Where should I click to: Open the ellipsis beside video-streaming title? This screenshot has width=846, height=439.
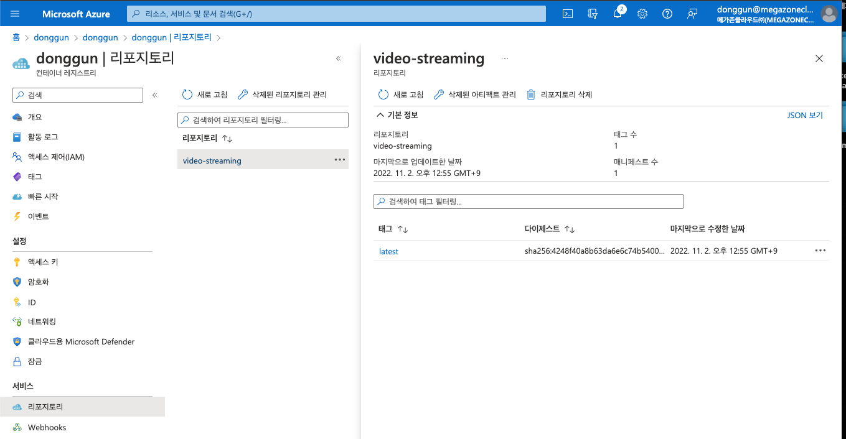[x=505, y=58]
